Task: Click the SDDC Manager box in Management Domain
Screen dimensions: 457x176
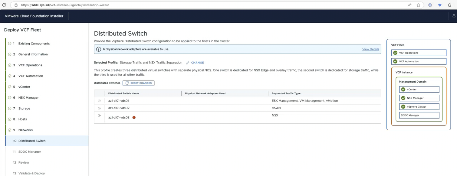Action: point(419,115)
